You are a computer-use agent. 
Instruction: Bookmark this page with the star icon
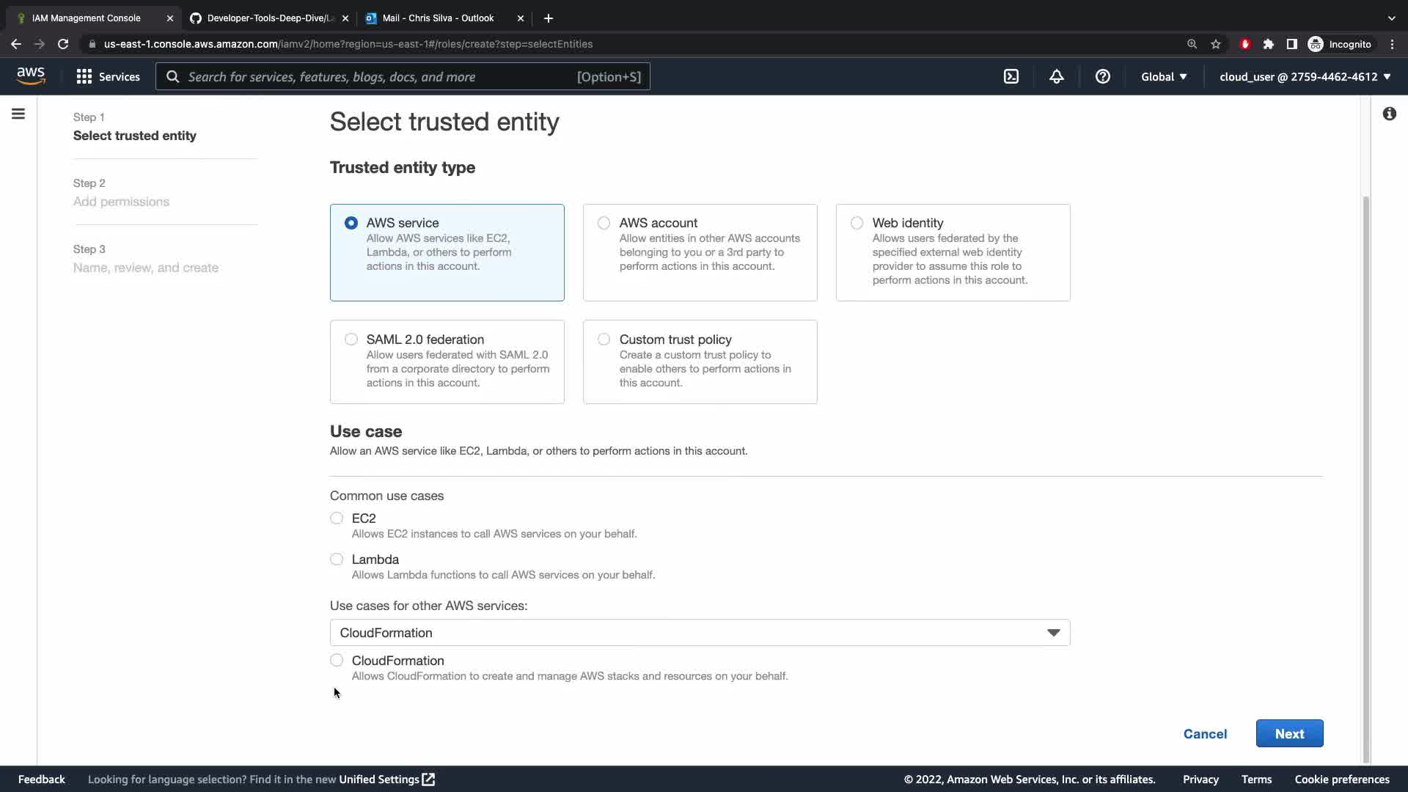[x=1216, y=44]
